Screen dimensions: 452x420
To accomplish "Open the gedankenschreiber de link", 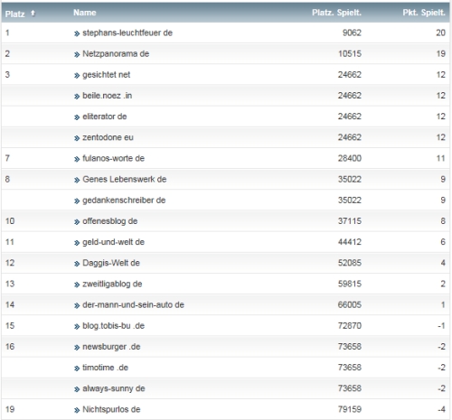I will point(124,201).
